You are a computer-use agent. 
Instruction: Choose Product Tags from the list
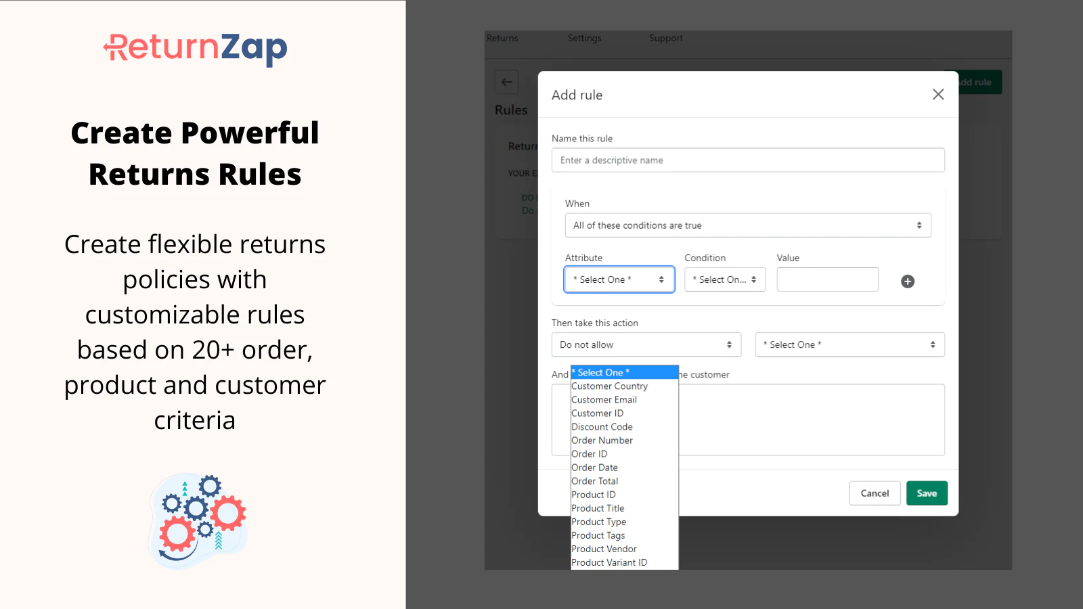(x=598, y=535)
